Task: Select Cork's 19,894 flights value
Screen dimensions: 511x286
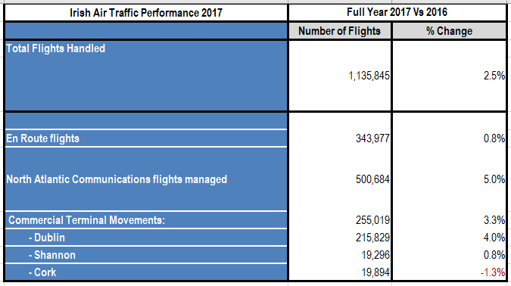Action: (375, 272)
